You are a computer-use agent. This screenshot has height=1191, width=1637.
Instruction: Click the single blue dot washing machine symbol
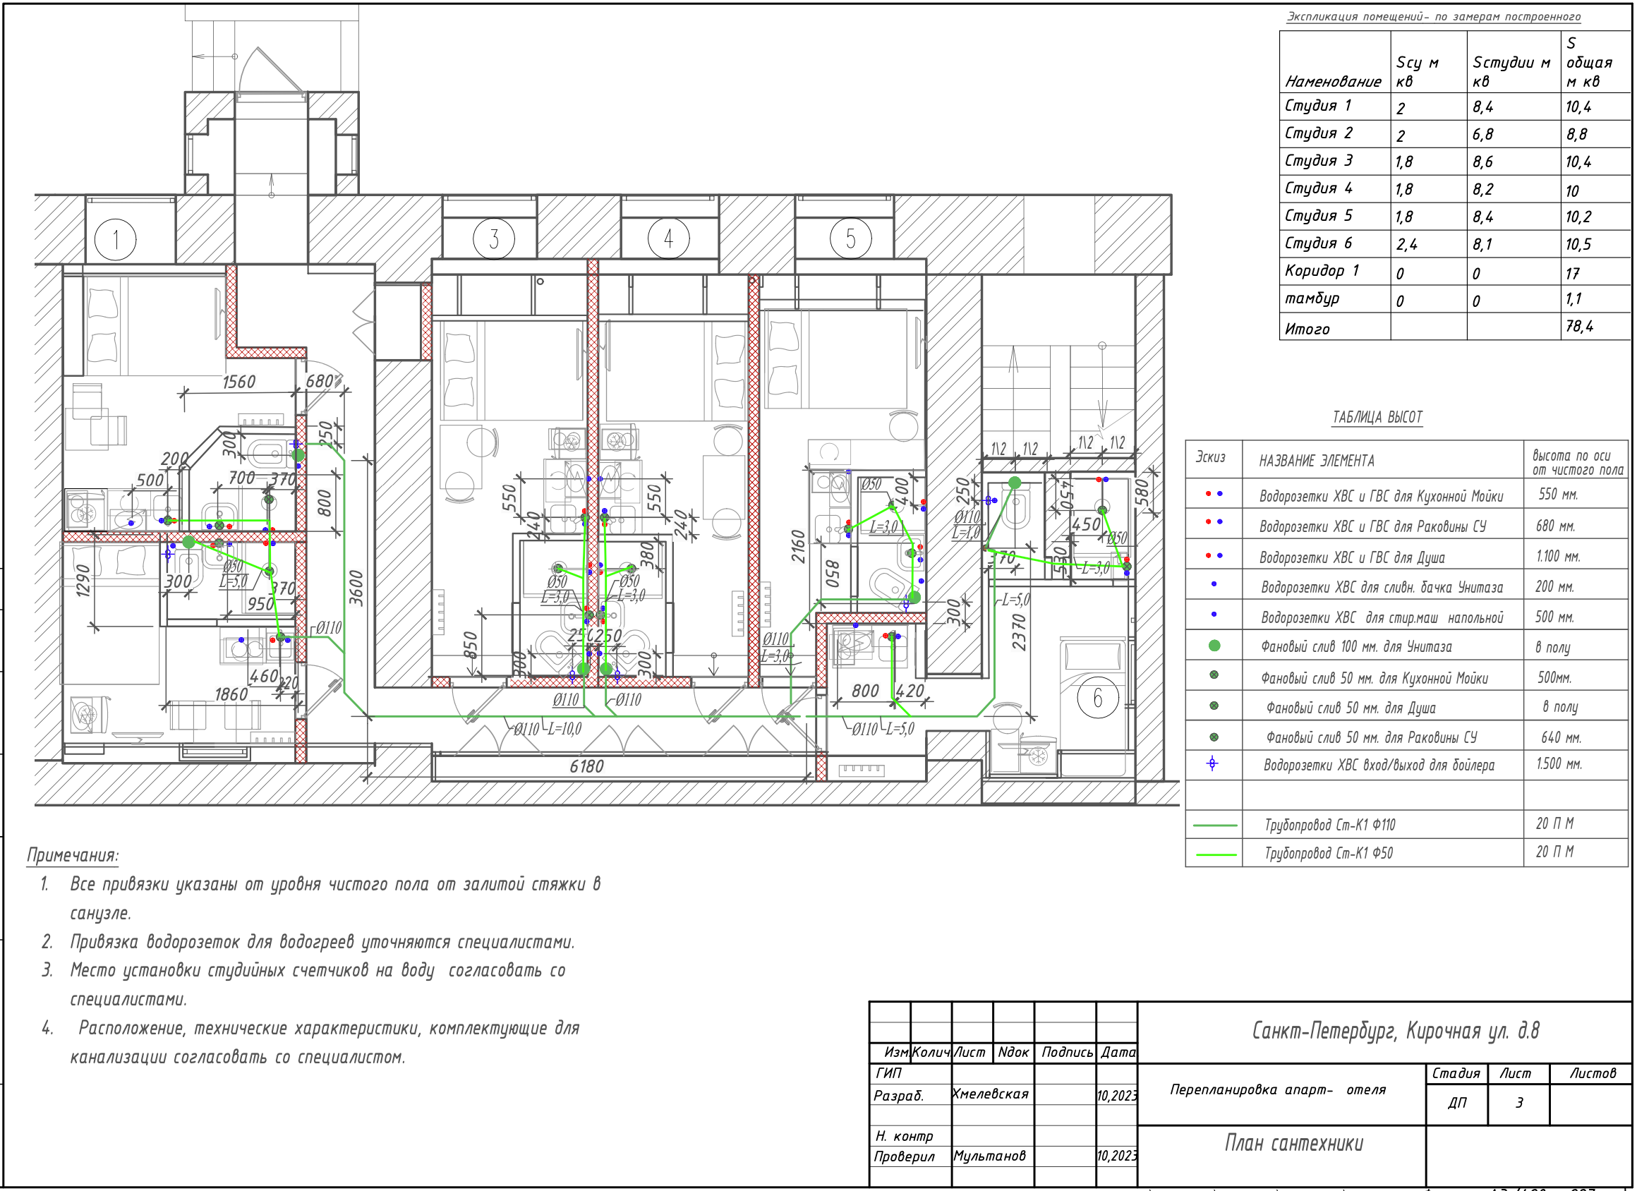[1214, 615]
